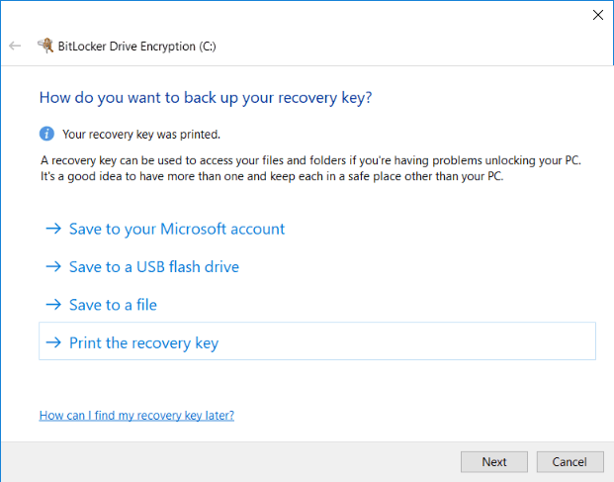This screenshot has width=614, height=482.
Task: Click the arrow beside Save to a file
Action: 53,305
